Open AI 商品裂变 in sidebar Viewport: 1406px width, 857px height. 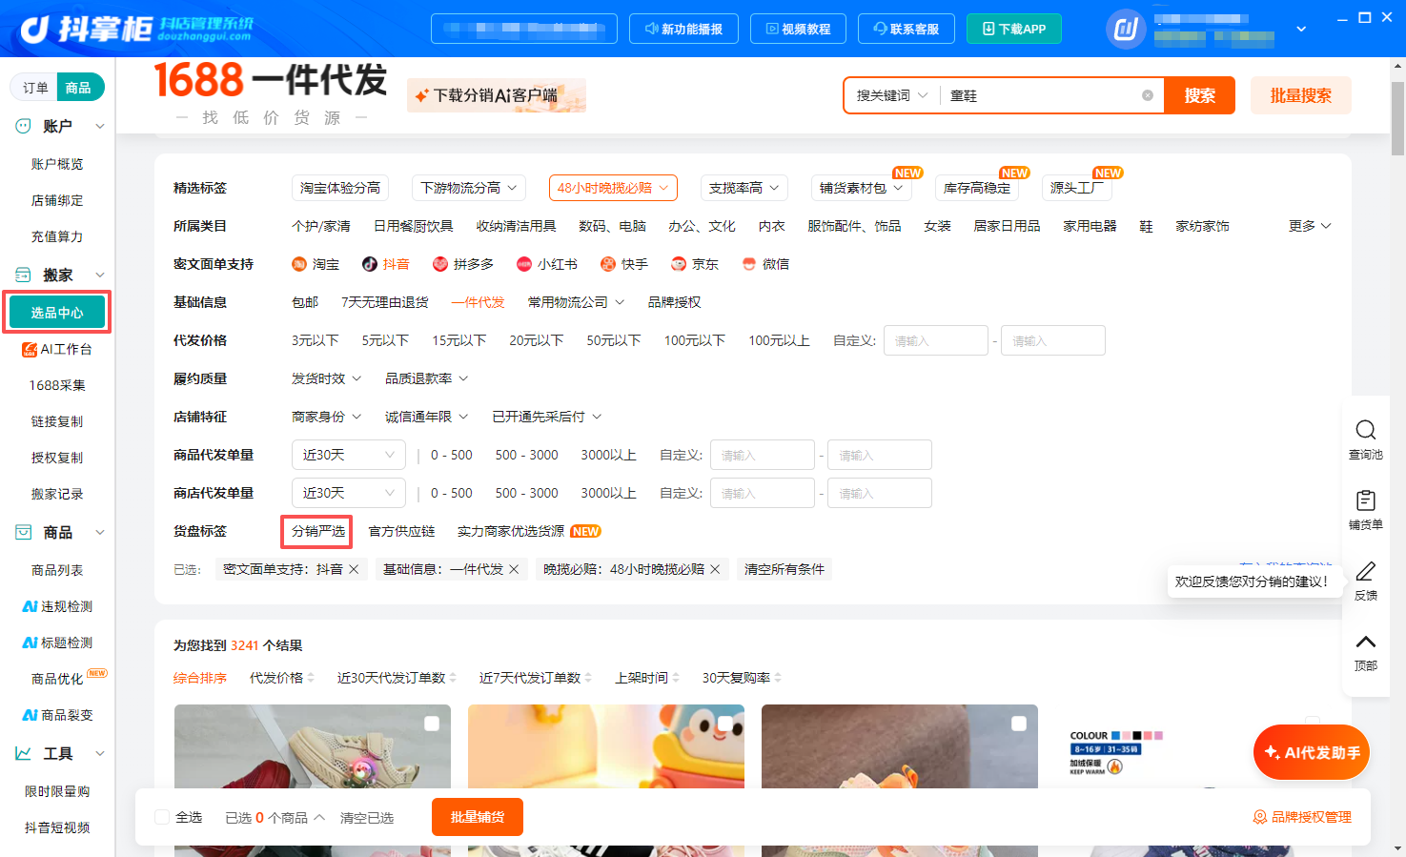pos(57,715)
